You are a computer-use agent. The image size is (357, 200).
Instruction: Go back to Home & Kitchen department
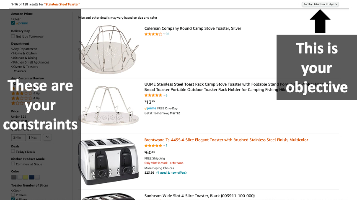point(24,53)
